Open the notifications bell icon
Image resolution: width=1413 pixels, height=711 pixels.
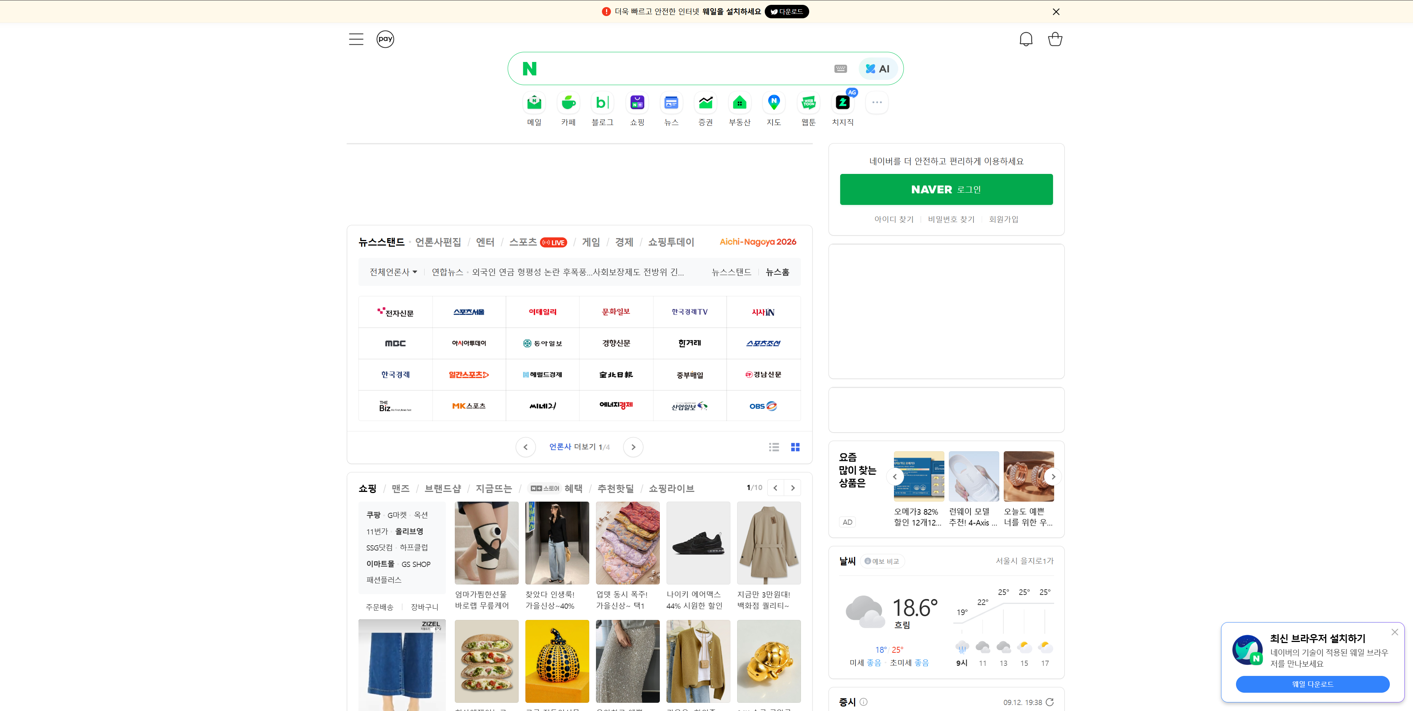tap(1026, 39)
